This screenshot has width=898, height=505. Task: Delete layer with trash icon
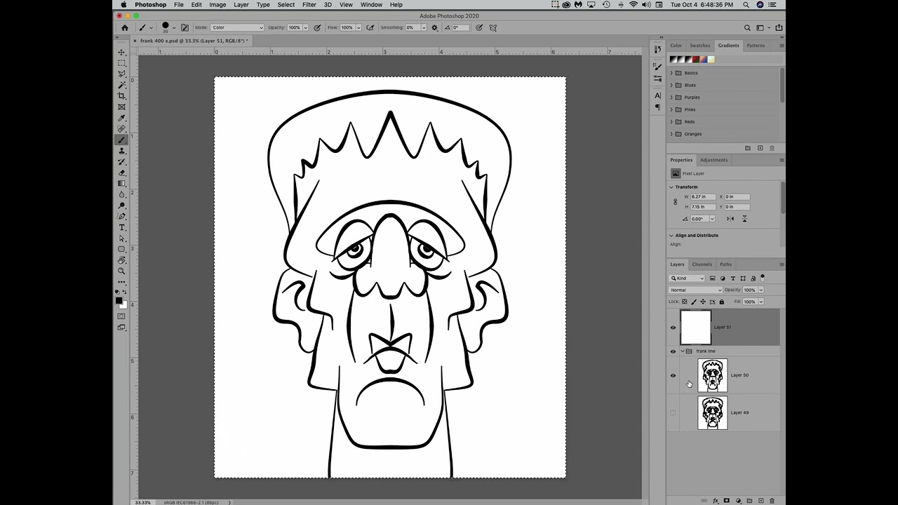772,501
